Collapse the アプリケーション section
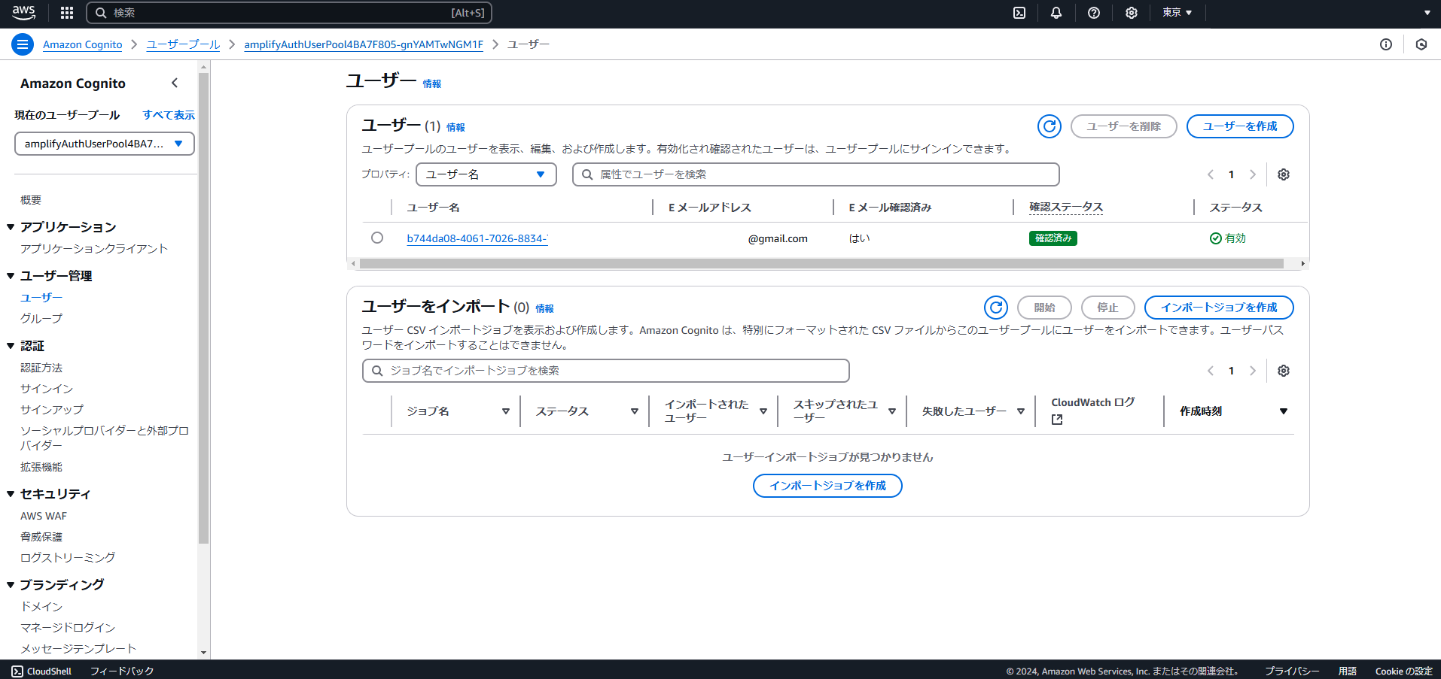The height and width of the screenshot is (679, 1441). [11, 227]
